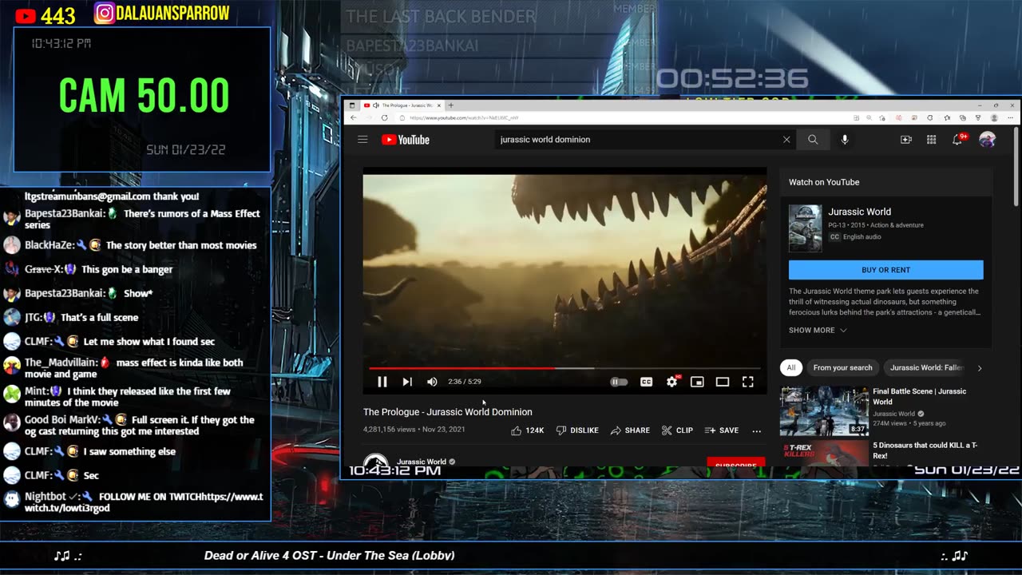Open 5 Dinosaurs that could KILL a T-Rex
This screenshot has height=575, width=1022.
(x=925, y=450)
